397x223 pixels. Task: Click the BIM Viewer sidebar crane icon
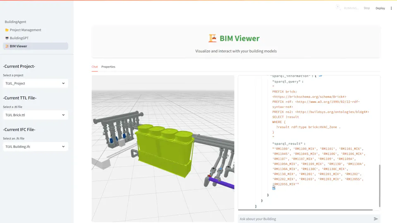[x=7, y=46]
